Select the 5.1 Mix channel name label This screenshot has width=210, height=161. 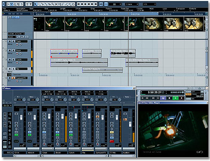coord(115,153)
